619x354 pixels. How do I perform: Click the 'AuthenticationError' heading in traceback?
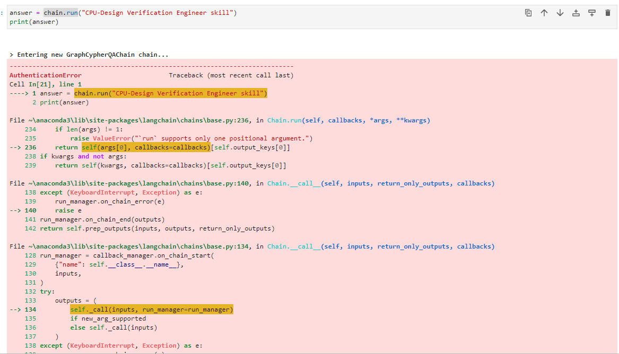pos(46,75)
